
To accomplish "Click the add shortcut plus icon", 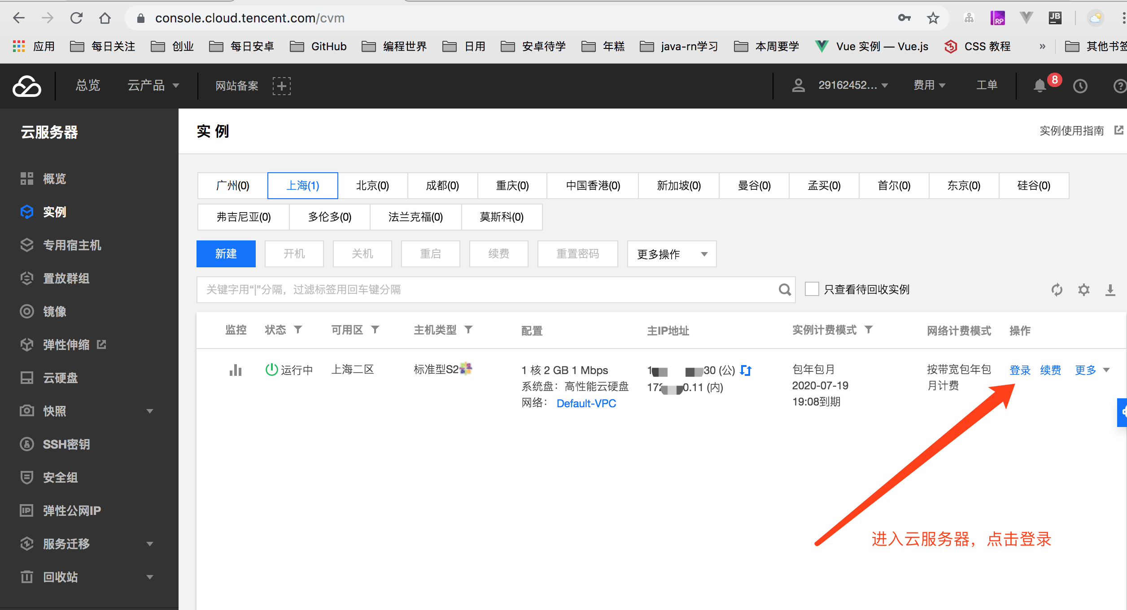I will point(281,86).
